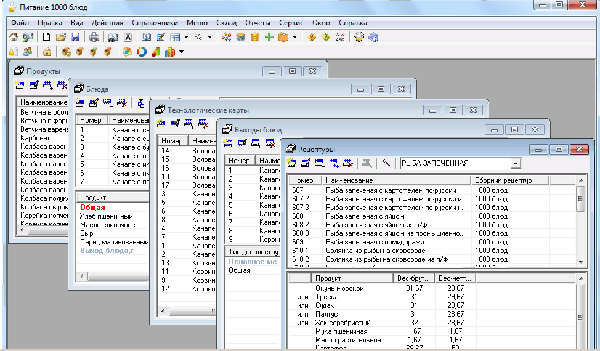This screenshot has height=351, width=600.
Task: Open the Справочники menu
Action: coord(155,23)
